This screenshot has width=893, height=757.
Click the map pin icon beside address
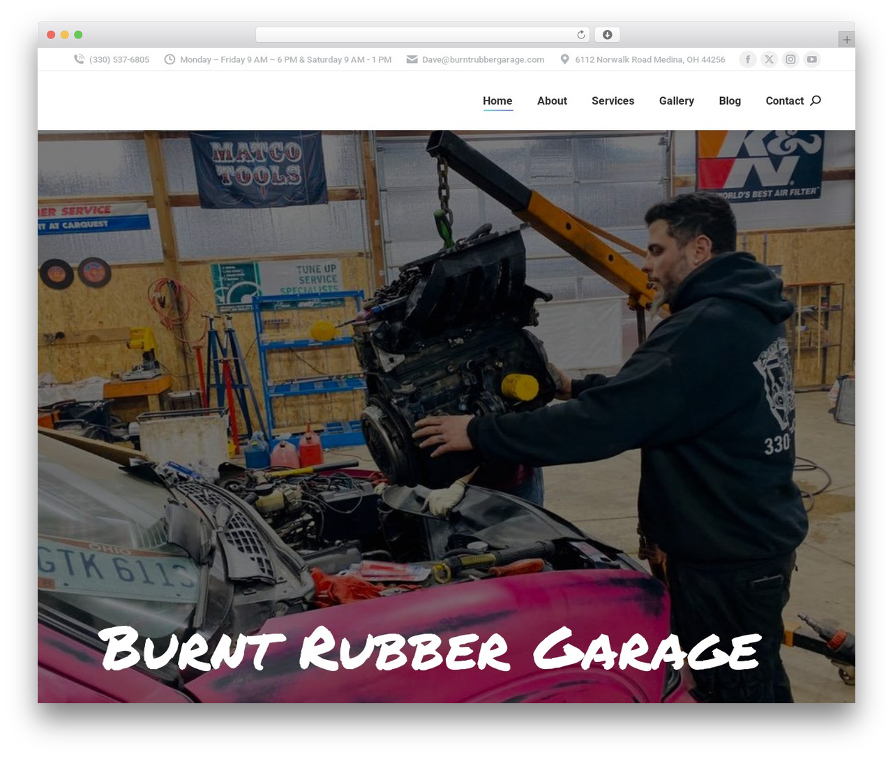565,59
